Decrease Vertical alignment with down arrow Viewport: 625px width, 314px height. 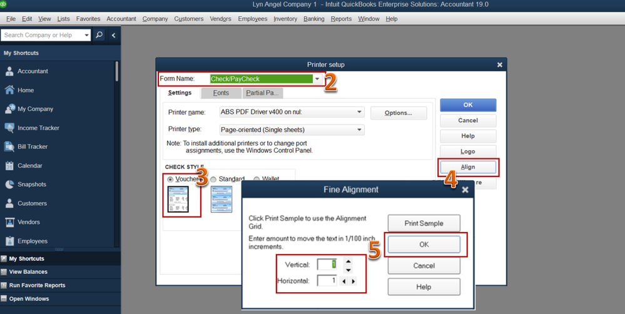pyautogui.click(x=348, y=270)
